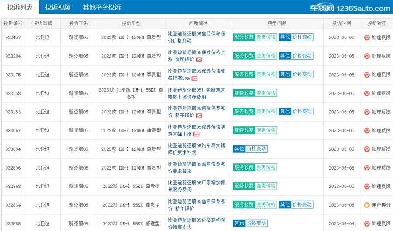Viewport: 393px width, 231px height.
Task: Click 服务收费 变更价格 tag in row 933067
Action: point(255,130)
